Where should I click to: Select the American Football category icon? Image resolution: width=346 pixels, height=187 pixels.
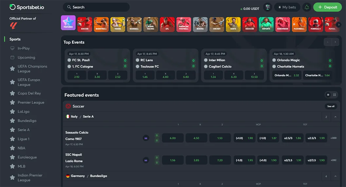click(x=184, y=24)
